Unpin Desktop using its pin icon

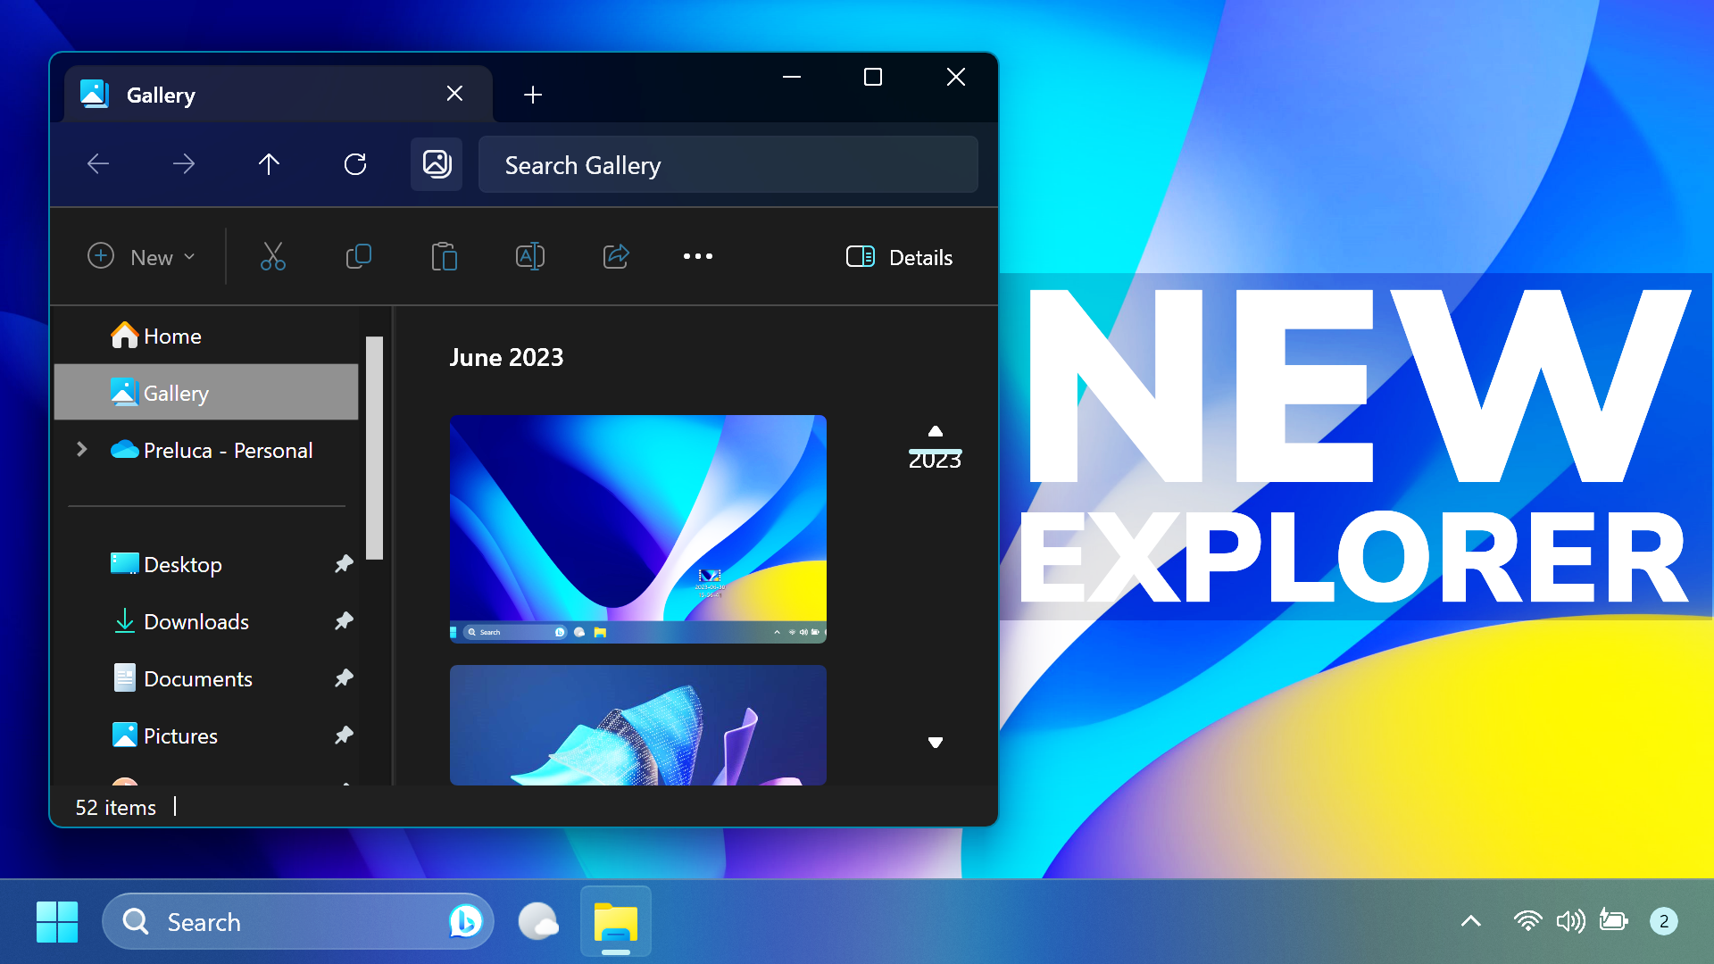point(344,564)
